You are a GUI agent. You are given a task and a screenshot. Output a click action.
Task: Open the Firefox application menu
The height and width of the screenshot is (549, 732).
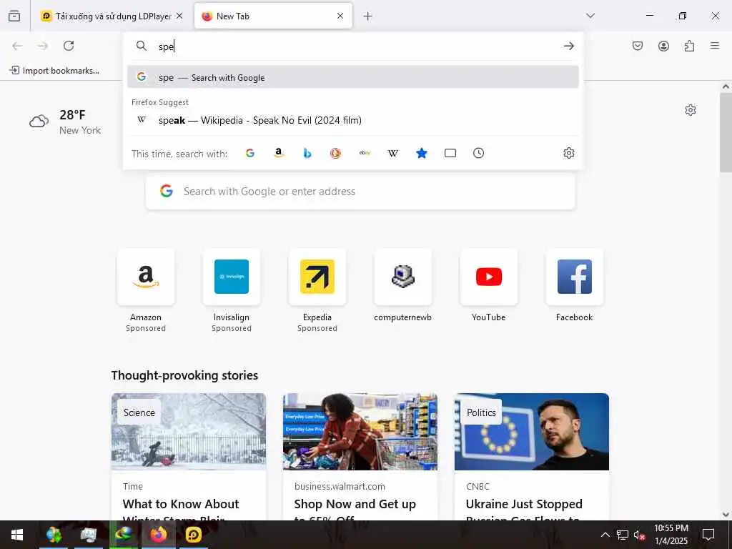coord(715,46)
